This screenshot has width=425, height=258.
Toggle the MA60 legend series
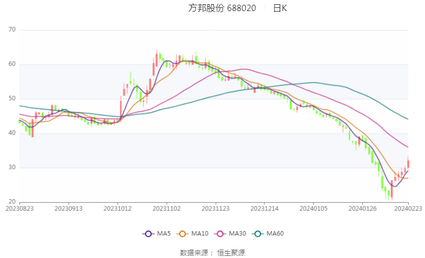coord(268,233)
